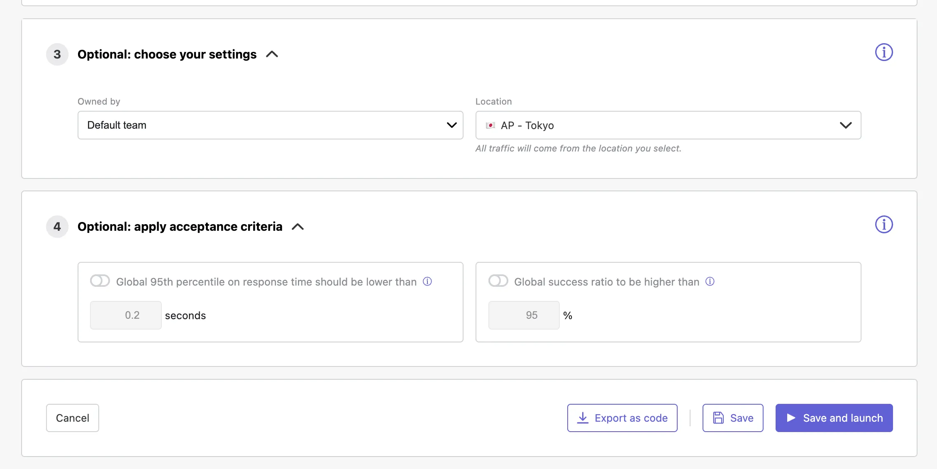Click the success ratio percent input field

(524, 315)
